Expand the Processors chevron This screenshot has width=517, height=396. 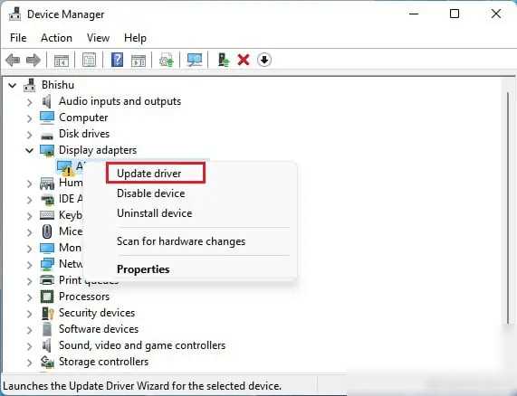point(29,297)
